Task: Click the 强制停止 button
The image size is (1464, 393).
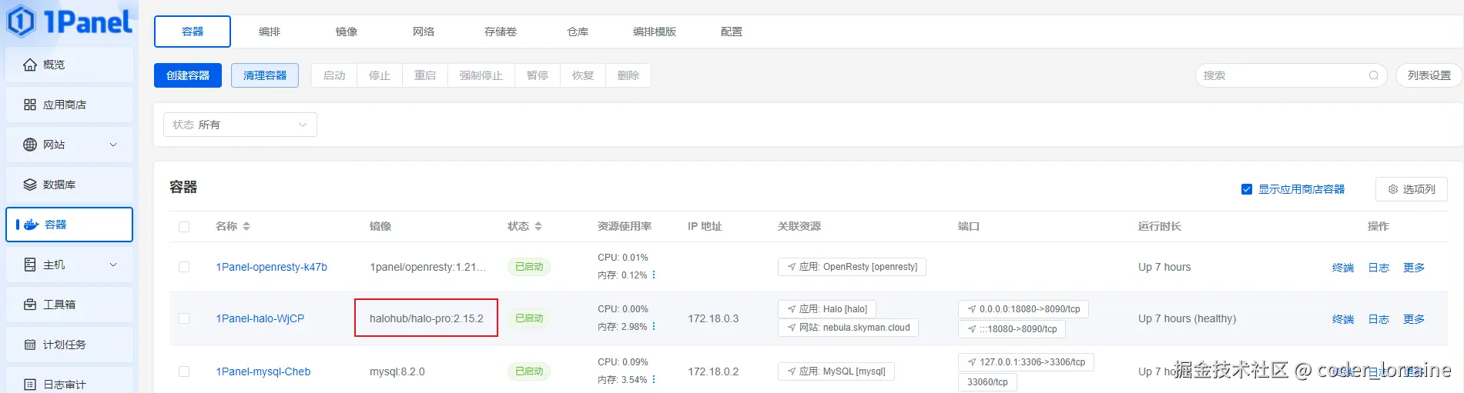Action: click(x=481, y=75)
